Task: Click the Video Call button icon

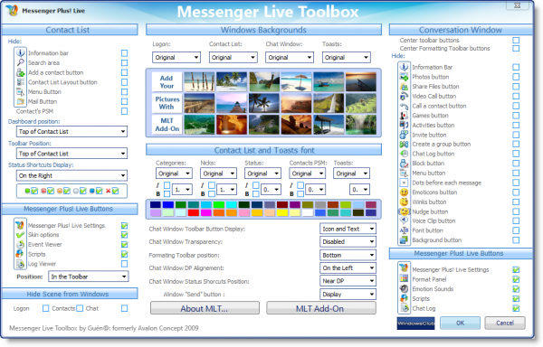Action: pos(404,96)
